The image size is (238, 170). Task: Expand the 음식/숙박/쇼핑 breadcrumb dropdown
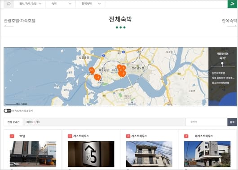(31, 4)
